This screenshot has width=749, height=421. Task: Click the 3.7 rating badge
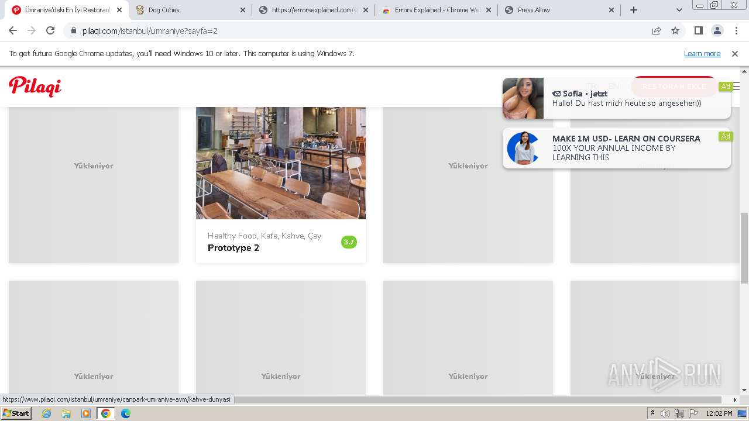click(349, 242)
